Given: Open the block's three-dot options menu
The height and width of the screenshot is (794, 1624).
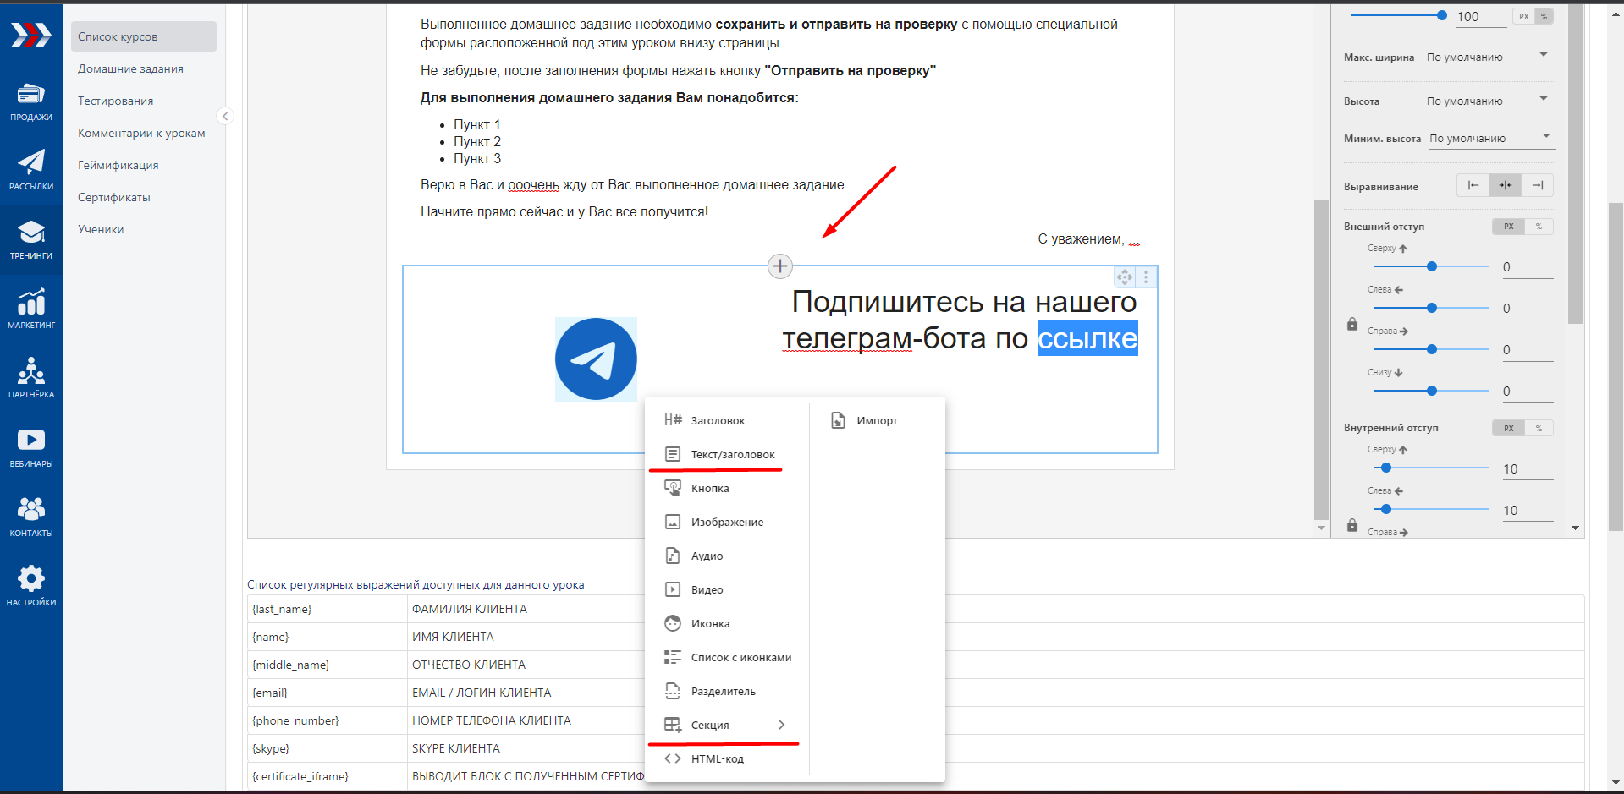Looking at the screenshot, I should 1146,277.
